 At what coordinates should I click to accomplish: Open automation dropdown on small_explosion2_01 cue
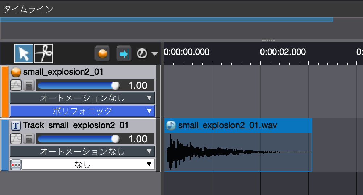(82, 98)
